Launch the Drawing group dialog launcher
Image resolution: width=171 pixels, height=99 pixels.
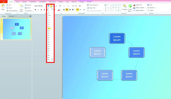145,13
